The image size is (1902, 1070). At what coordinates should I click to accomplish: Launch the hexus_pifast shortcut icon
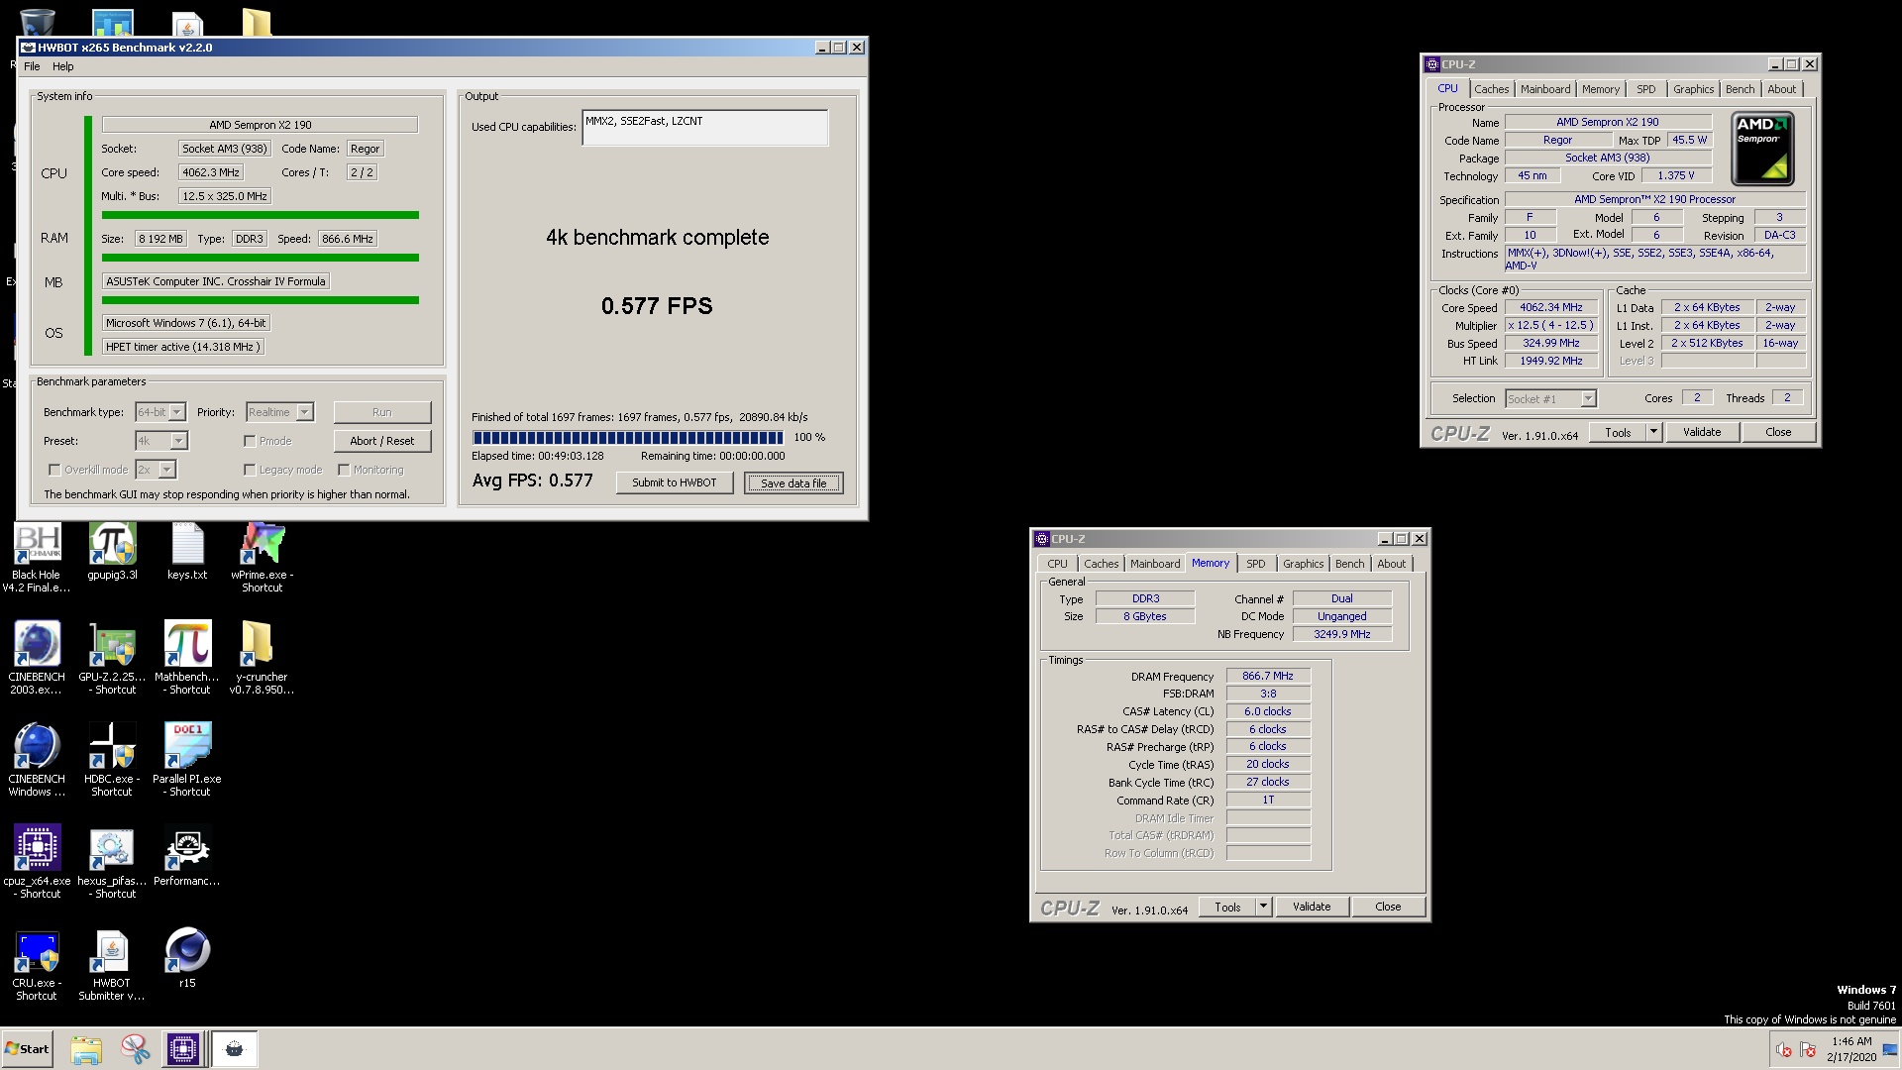112,848
